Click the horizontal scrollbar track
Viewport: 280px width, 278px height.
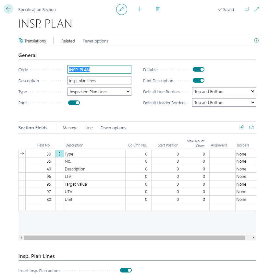click(x=134, y=237)
